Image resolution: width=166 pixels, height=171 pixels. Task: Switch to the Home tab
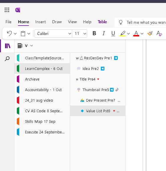[24, 22]
